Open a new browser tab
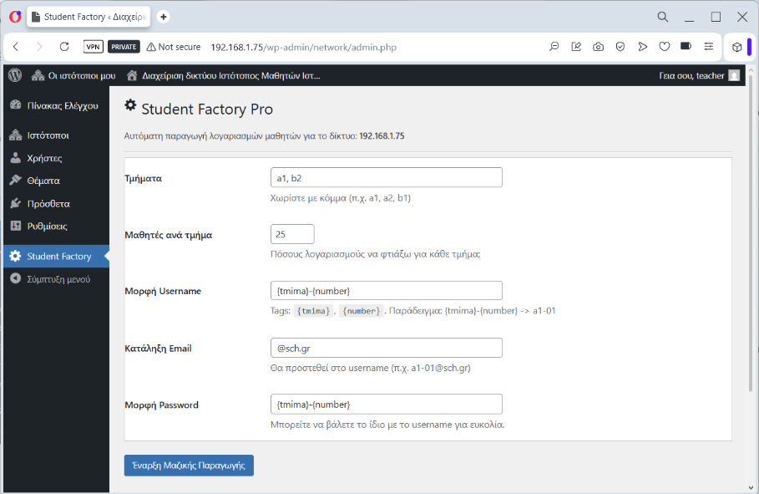 point(164,17)
